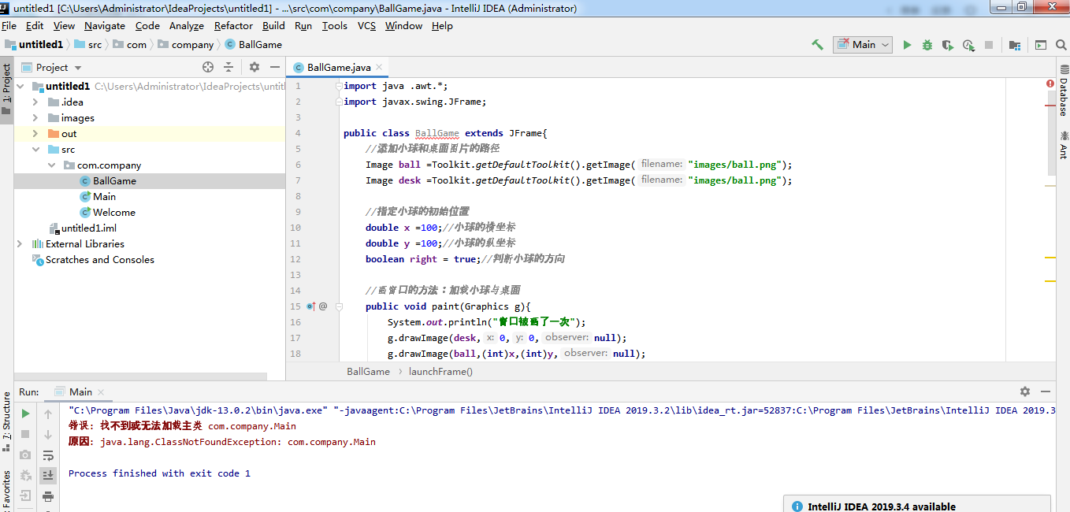Toggle the Favorites tool window stripe
This screenshot has height=512, width=1070.
[x=6, y=488]
